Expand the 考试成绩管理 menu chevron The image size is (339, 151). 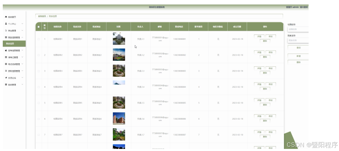pos(22,64)
